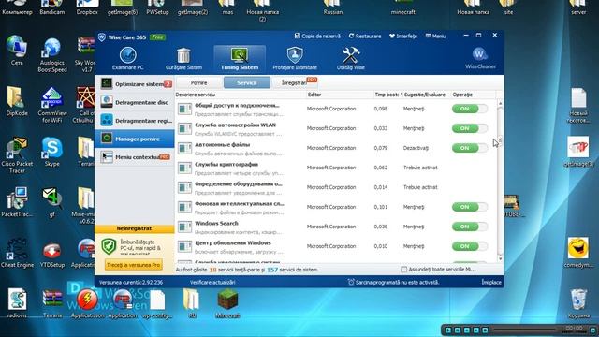Toggle off Центр обновления Windows service
The height and width of the screenshot is (337, 599).
click(x=470, y=246)
